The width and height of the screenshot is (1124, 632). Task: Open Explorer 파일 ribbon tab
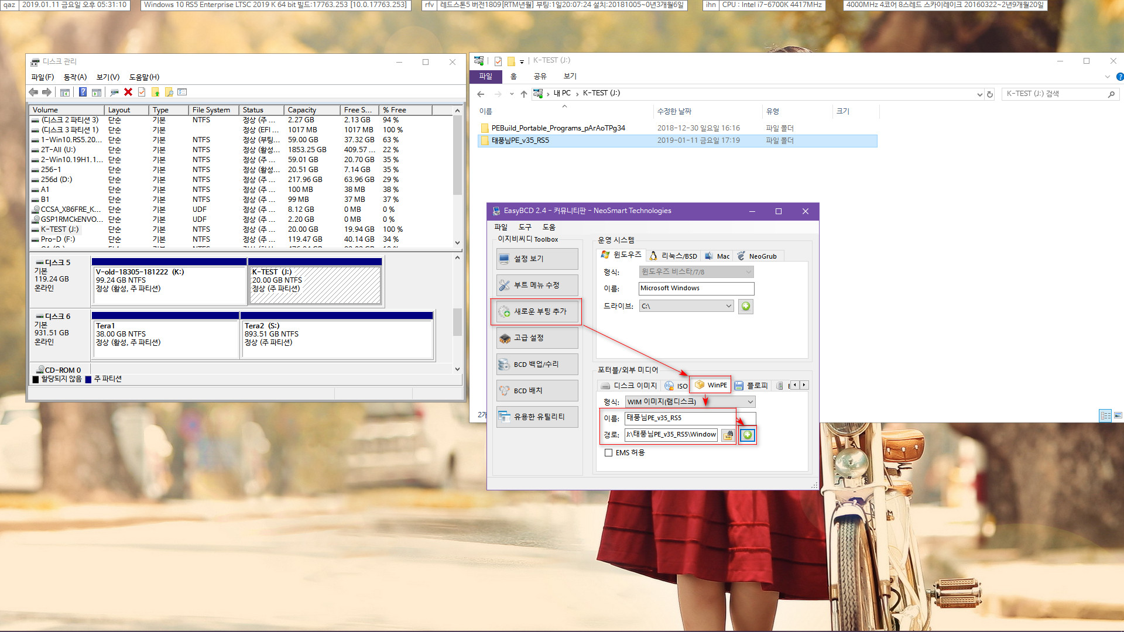[x=485, y=76]
